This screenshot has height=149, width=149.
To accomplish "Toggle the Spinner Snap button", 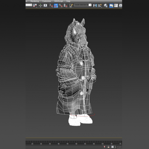I will (65, 6).
